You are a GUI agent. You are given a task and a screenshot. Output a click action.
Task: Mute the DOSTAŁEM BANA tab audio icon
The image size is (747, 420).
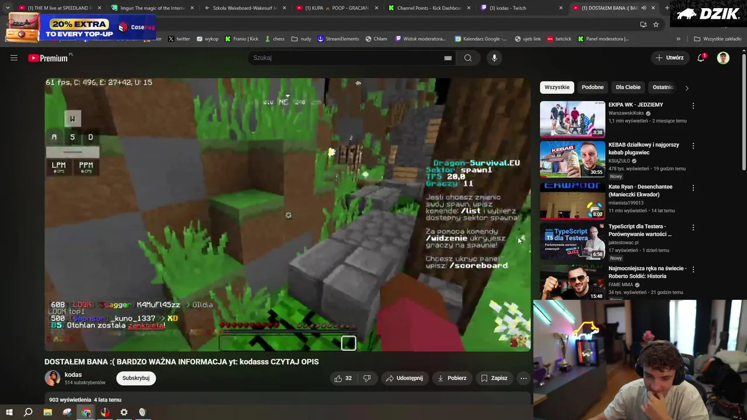[644, 8]
